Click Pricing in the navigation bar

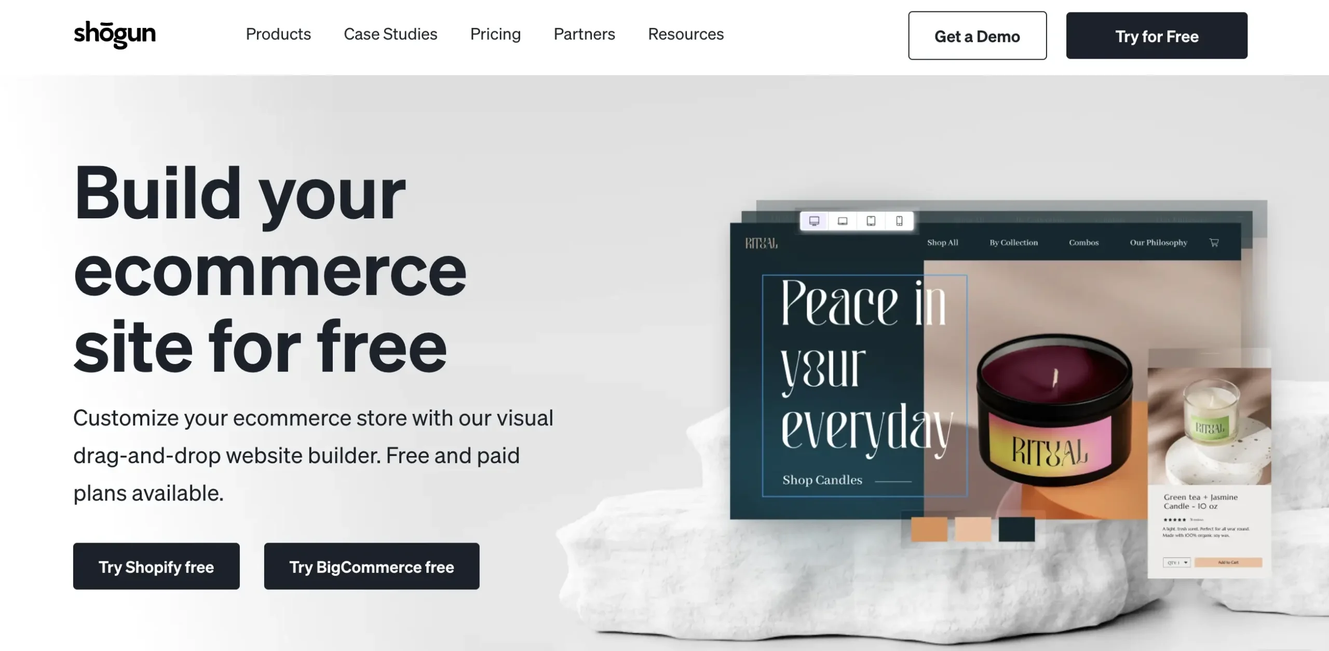496,34
